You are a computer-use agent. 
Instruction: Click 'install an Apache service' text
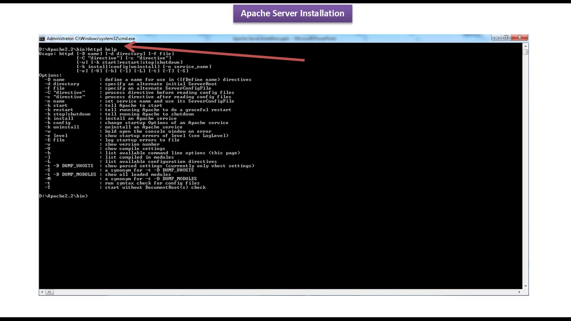tap(141, 118)
